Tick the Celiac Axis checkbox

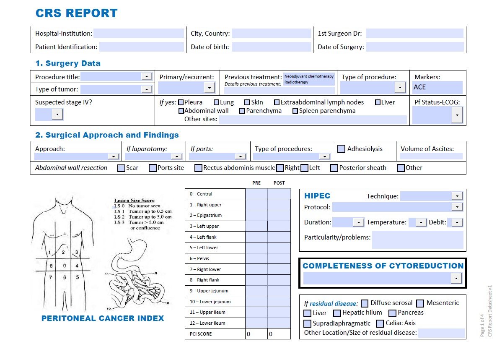coord(380,323)
